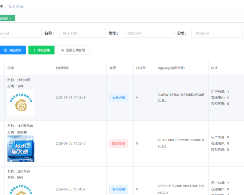Click 用户总量: 1 in 技术指标 row
The image size is (244, 195).
[220, 92]
